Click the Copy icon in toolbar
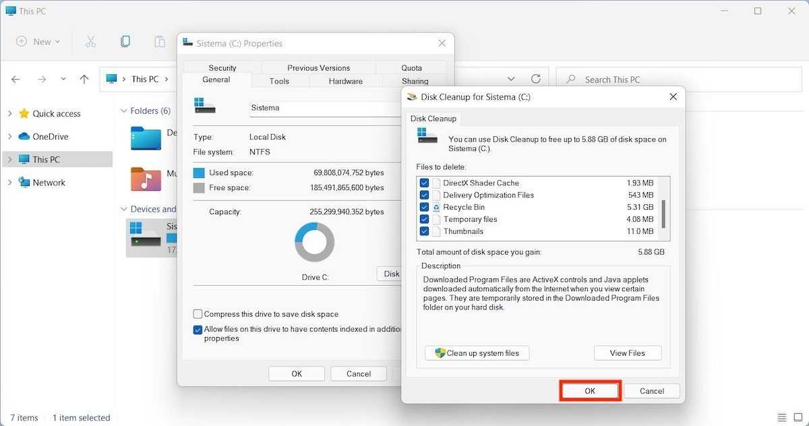The image size is (809, 426). click(x=125, y=42)
